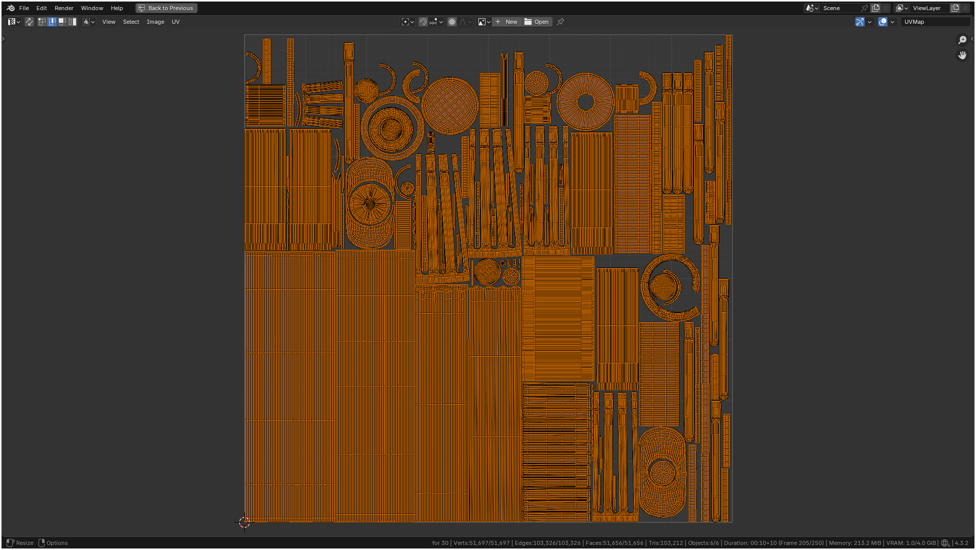This screenshot has width=976, height=550.
Task: Toggle proportional editing
Action: coord(452,22)
